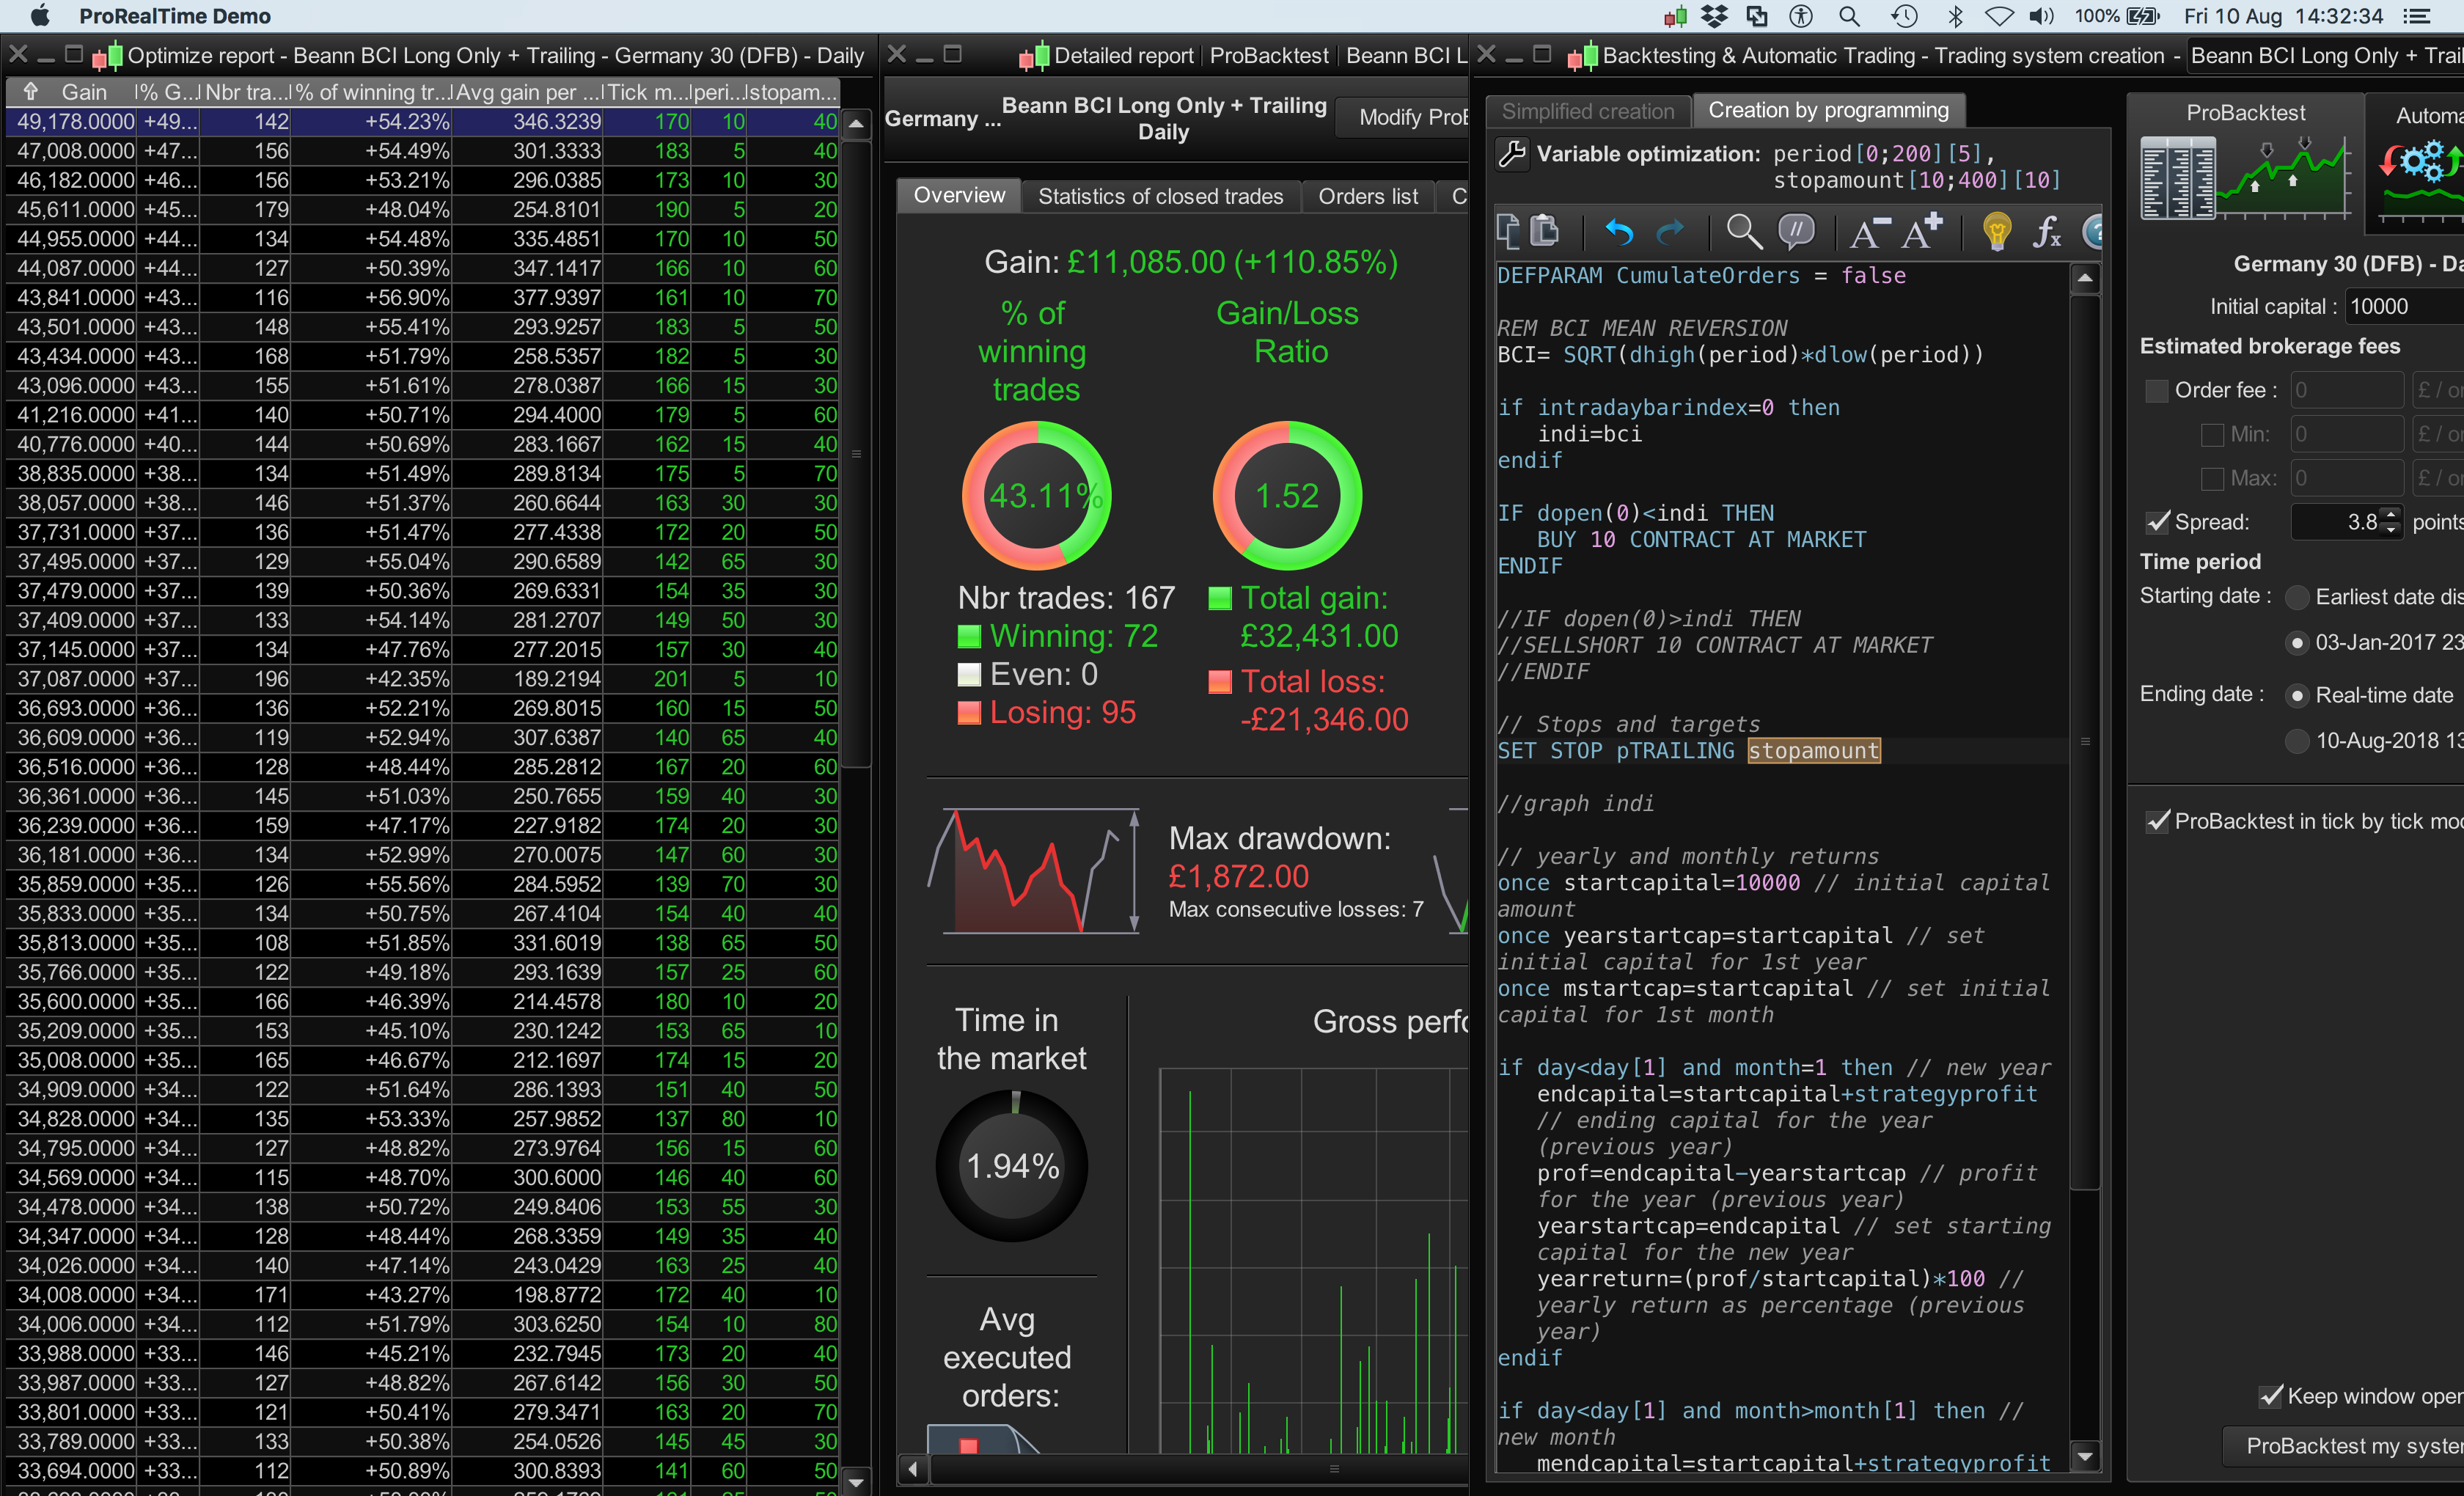Screen dimensions: 2464x1496
Task: Increase editor font size
Action: click(x=1920, y=231)
